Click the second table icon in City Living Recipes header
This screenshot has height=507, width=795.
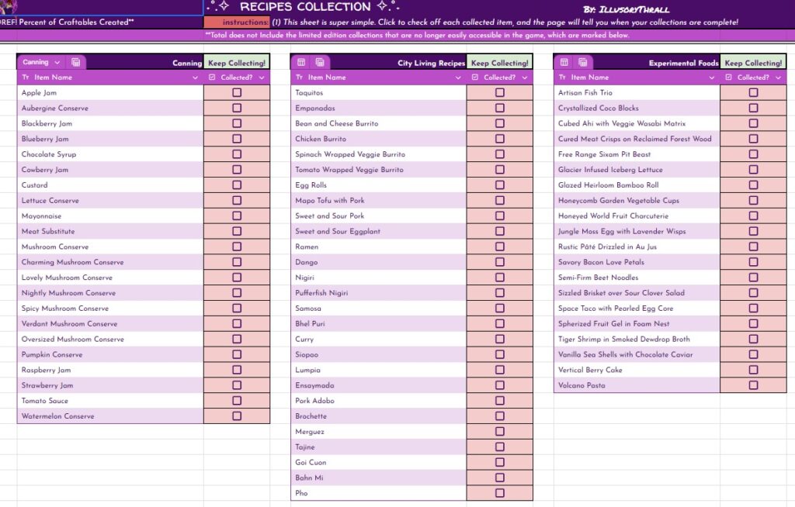(319, 62)
